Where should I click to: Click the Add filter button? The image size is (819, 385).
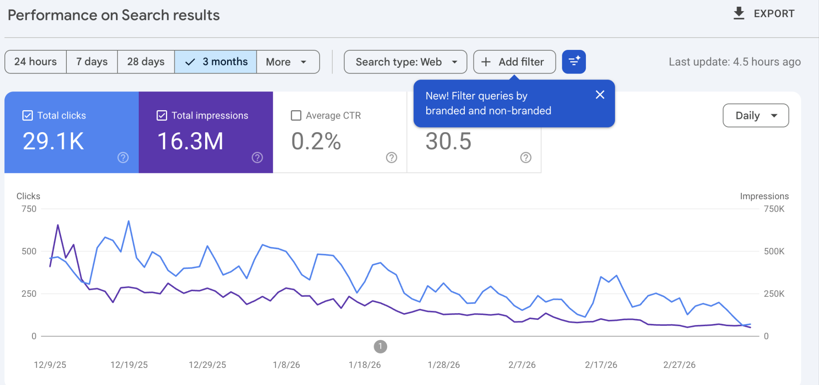click(x=515, y=62)
